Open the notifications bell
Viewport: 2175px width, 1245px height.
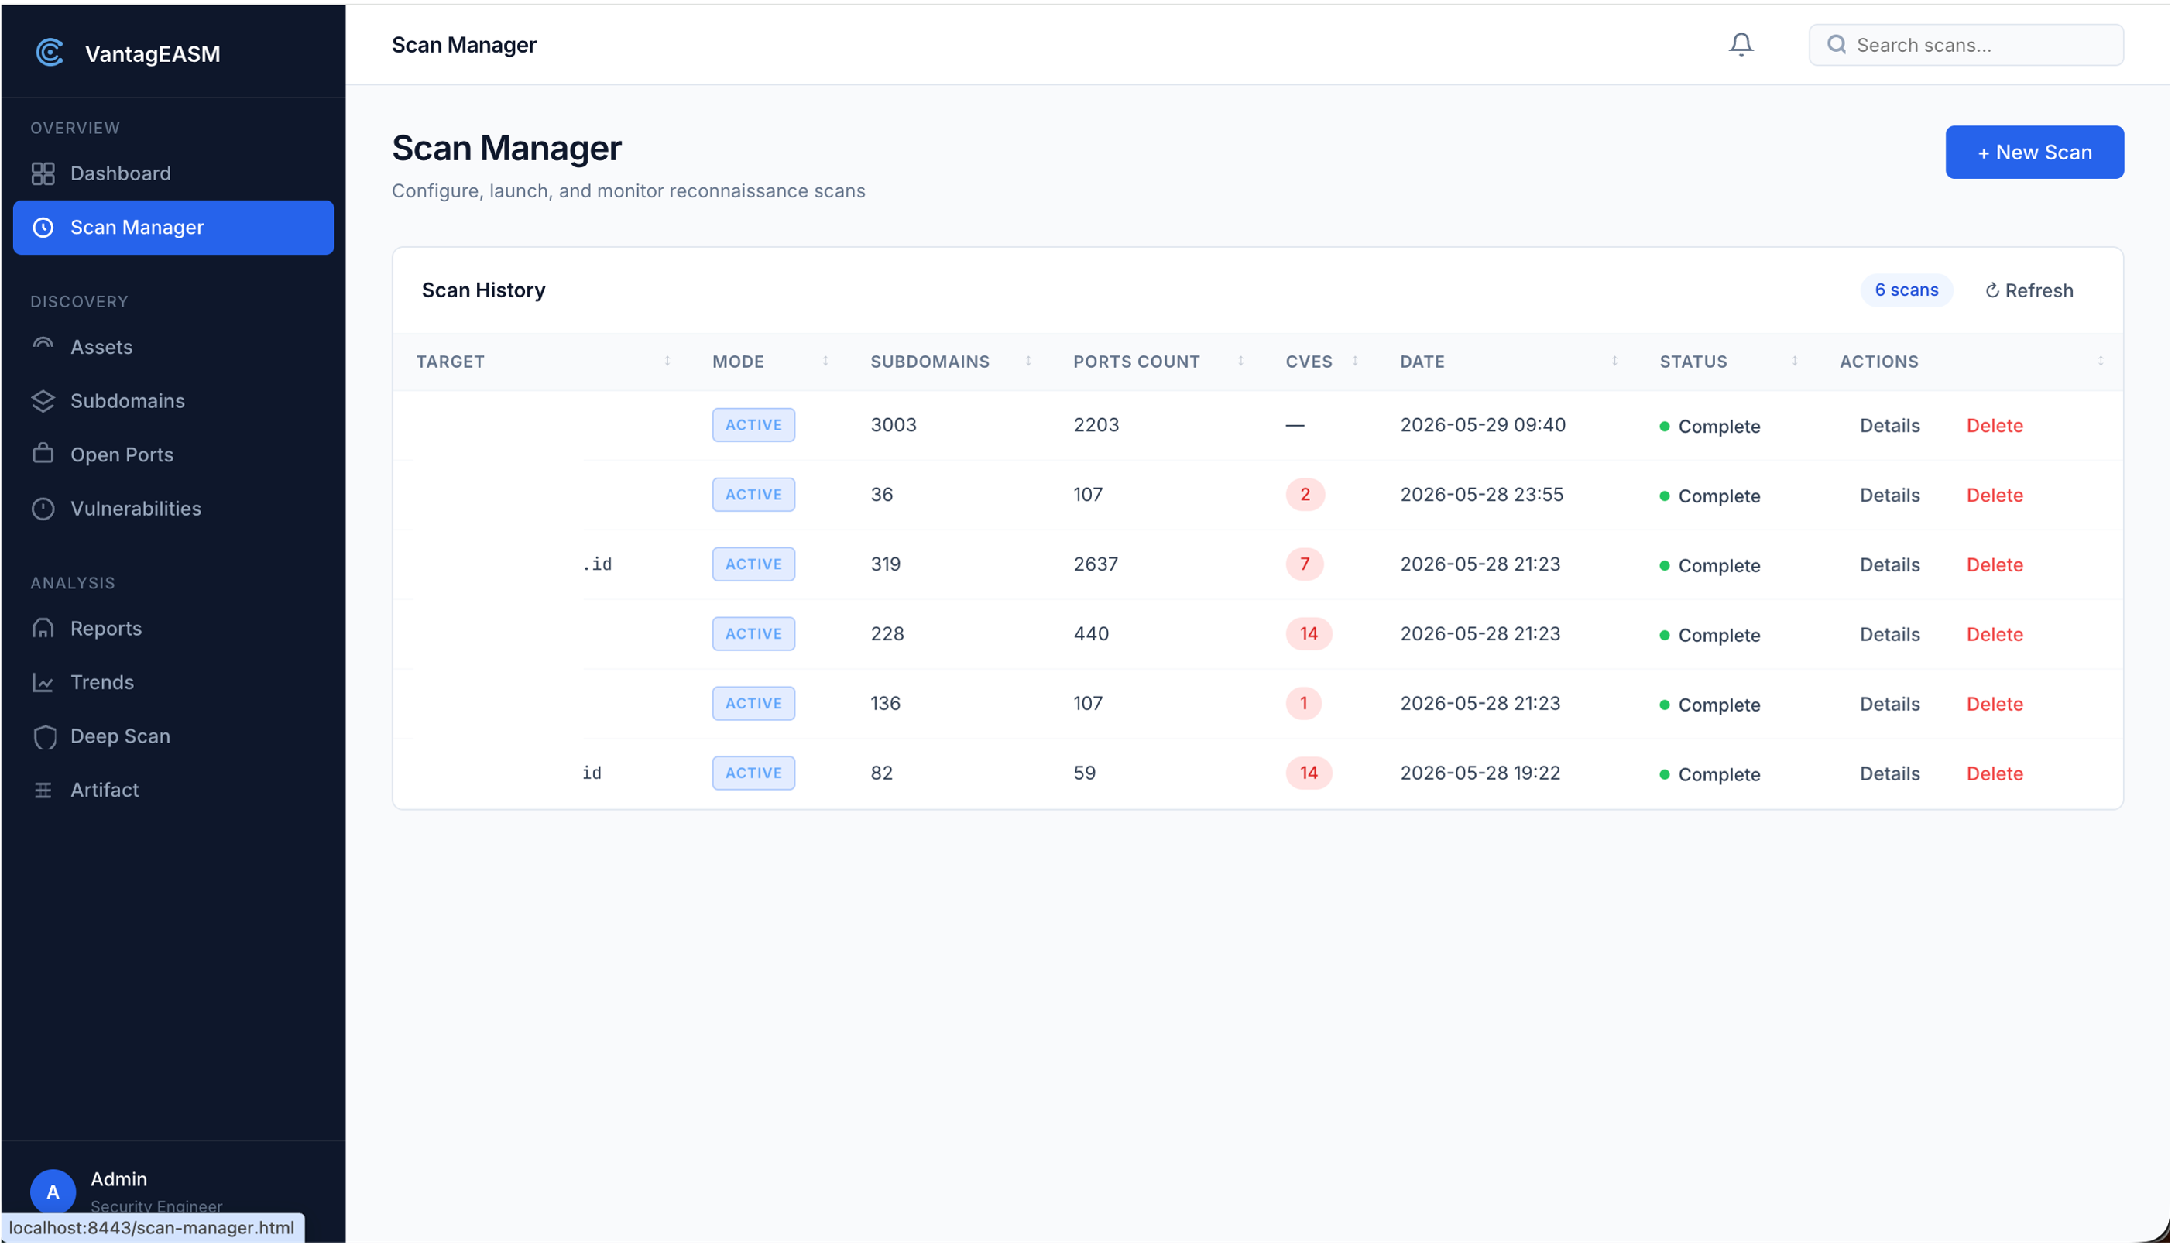[1741, 44]
